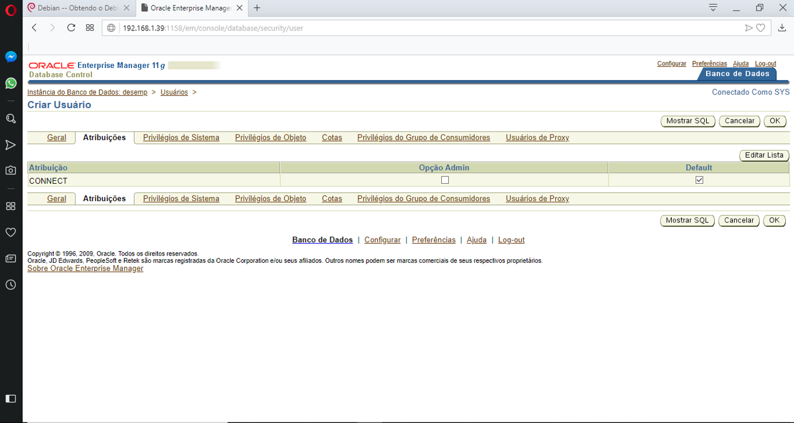Click the footer Log-out link
This screenshot has height=423, width=794.
click(511, 240)
